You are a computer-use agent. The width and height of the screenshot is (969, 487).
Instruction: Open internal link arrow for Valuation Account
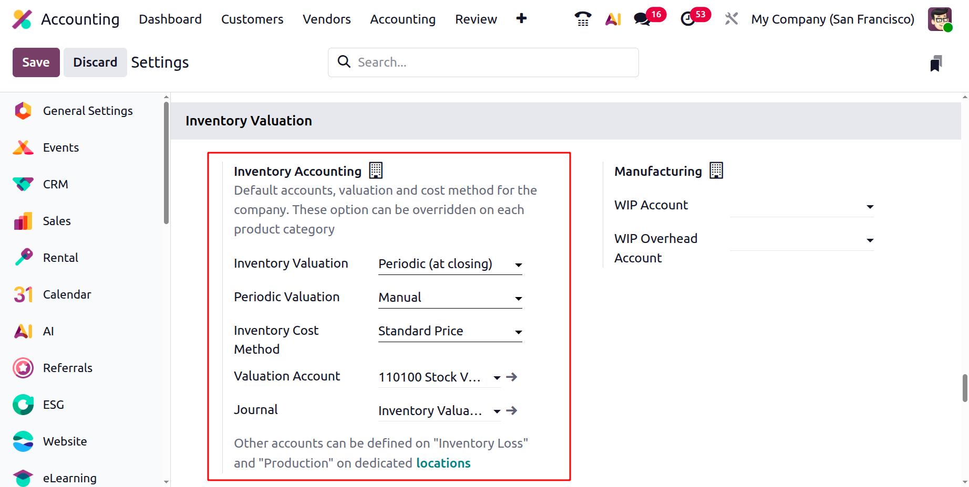pyautogui.click(x=512, y=377)
